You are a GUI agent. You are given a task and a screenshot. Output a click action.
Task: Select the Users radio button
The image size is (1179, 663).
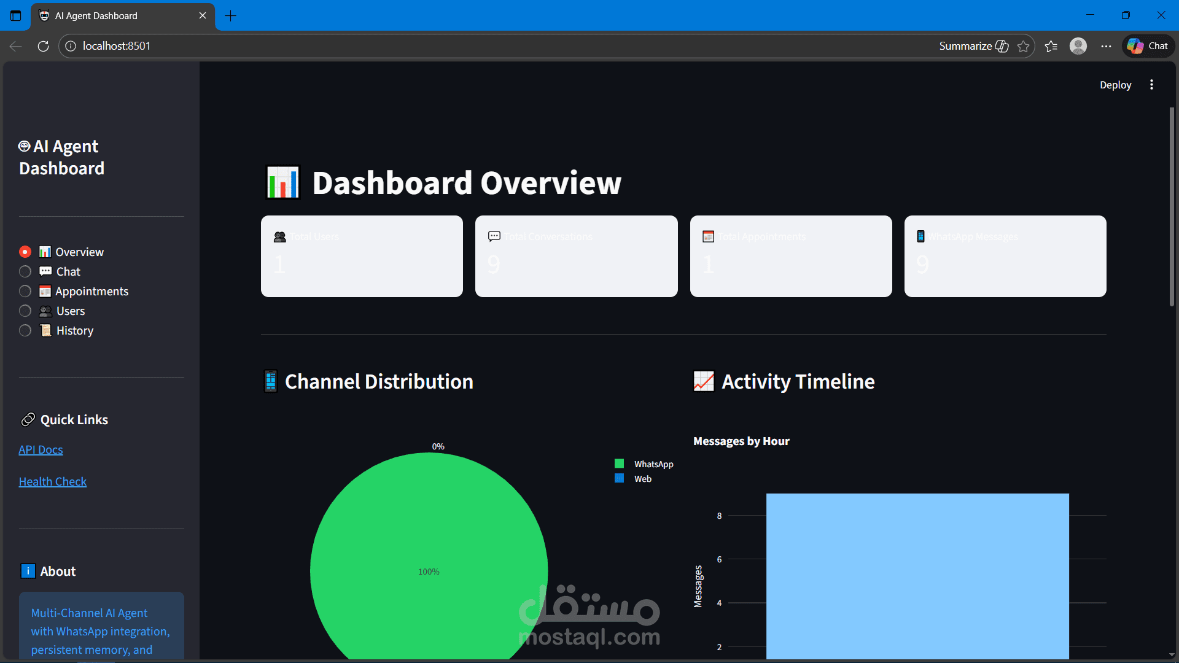click(x=25, y=311)
